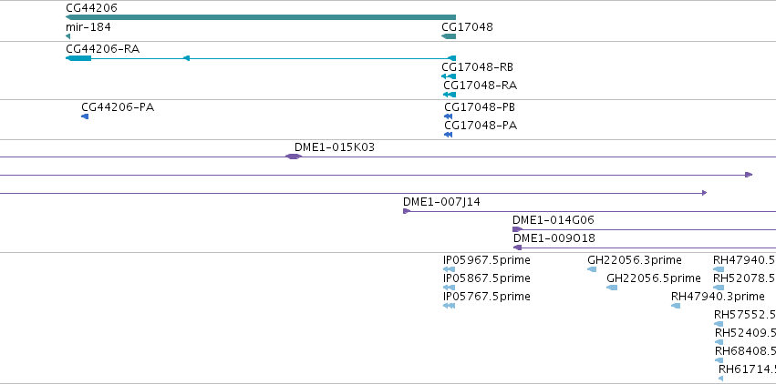Viewport: 776px width, 384px height.
Task: Click the IP05967.5prime EST glyph
Action: pyautogui.click(x=449, y=269)
